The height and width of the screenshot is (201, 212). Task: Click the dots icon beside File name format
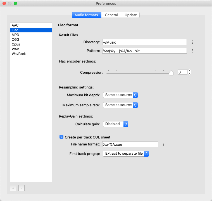tap(164, 144)
